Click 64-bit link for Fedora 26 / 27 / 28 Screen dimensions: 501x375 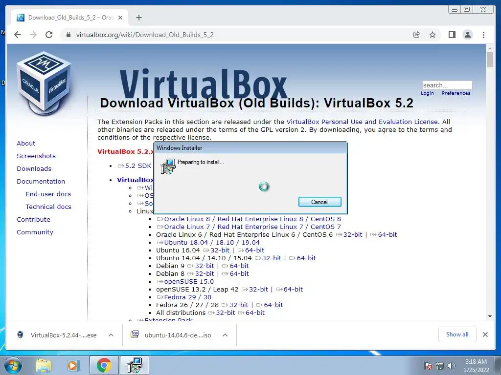270,305
